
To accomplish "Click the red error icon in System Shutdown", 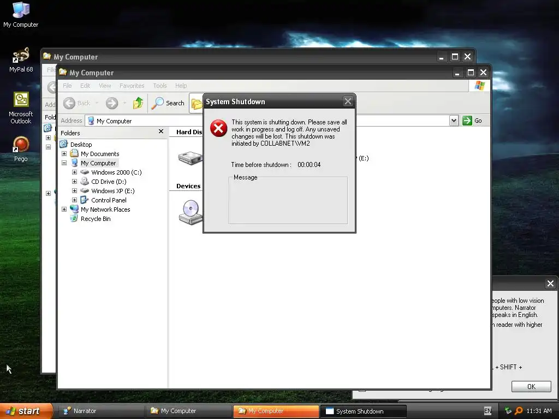I will point(218,128).
